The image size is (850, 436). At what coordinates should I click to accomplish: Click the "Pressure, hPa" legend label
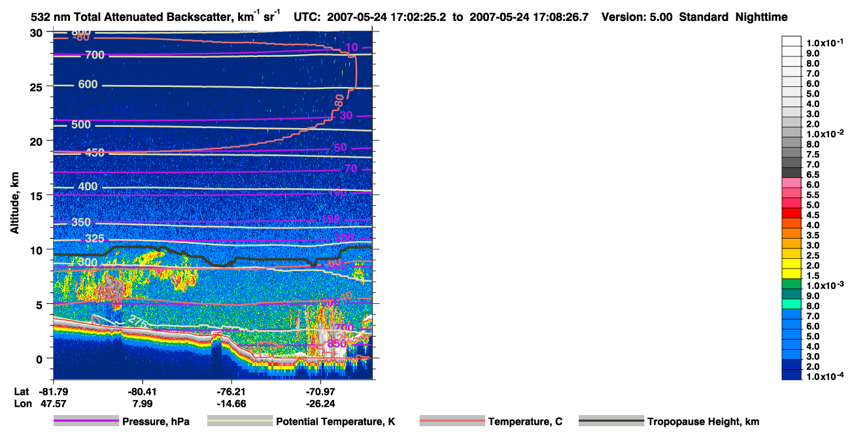(x=156, y=422)
